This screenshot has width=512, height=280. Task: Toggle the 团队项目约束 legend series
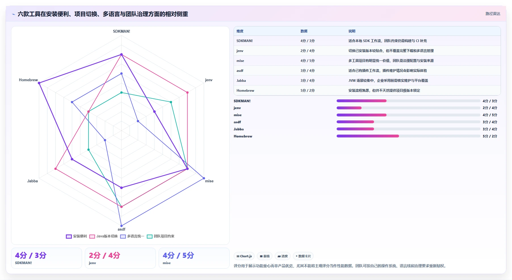pos(161,236)
